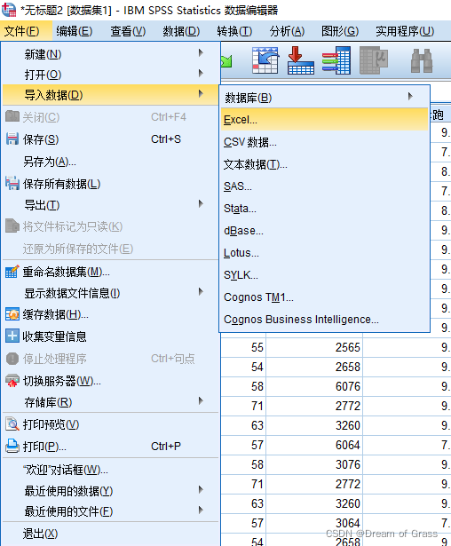The image size is (451, 546).
Task: Select SAS... import option
Action: point(324,186)
